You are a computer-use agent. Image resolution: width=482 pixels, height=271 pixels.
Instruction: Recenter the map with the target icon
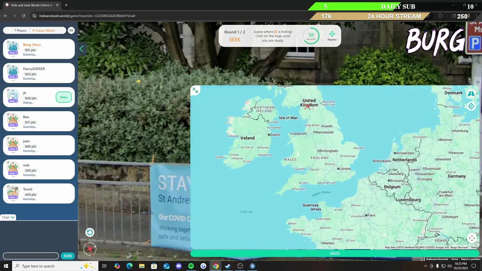click(x=471, y=106)
